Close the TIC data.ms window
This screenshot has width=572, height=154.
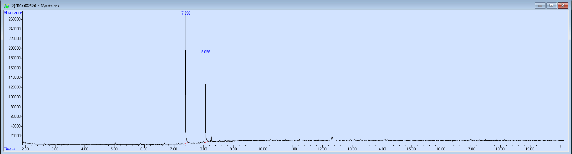(x=563, y=5)
